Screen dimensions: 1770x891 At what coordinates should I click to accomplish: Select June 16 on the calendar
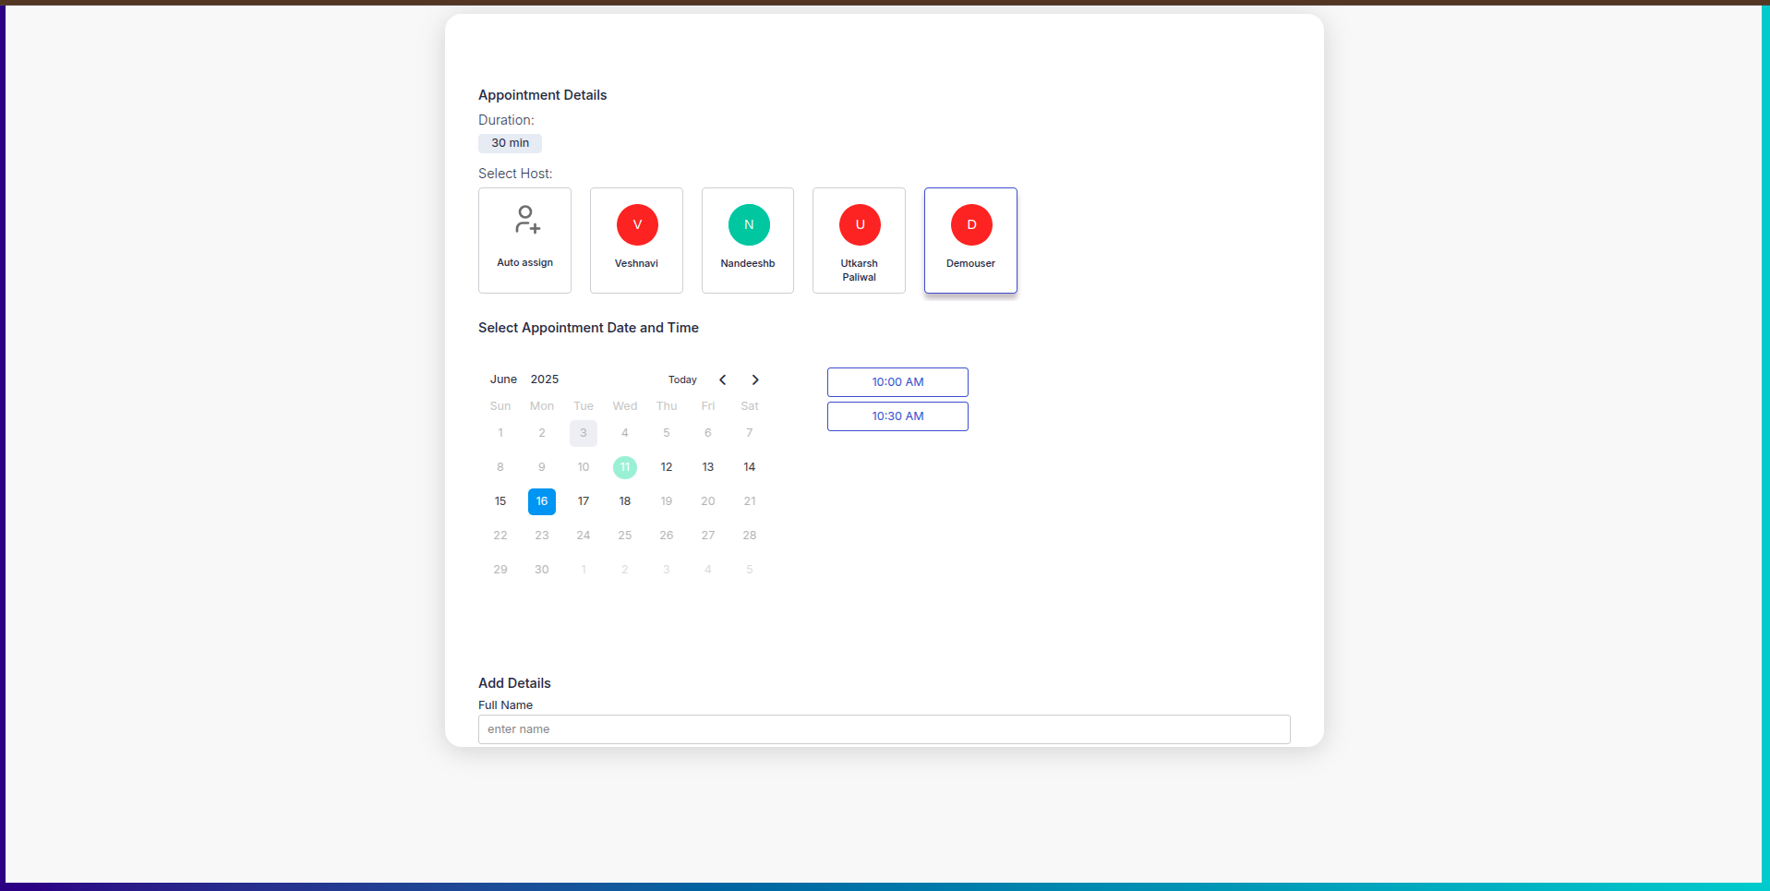click(542, 501)
